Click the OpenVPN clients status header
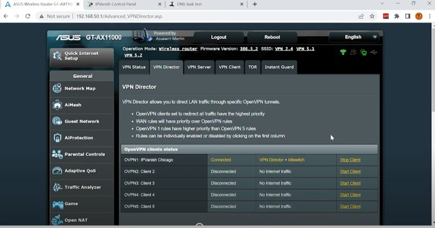 [x=249, y=149]
